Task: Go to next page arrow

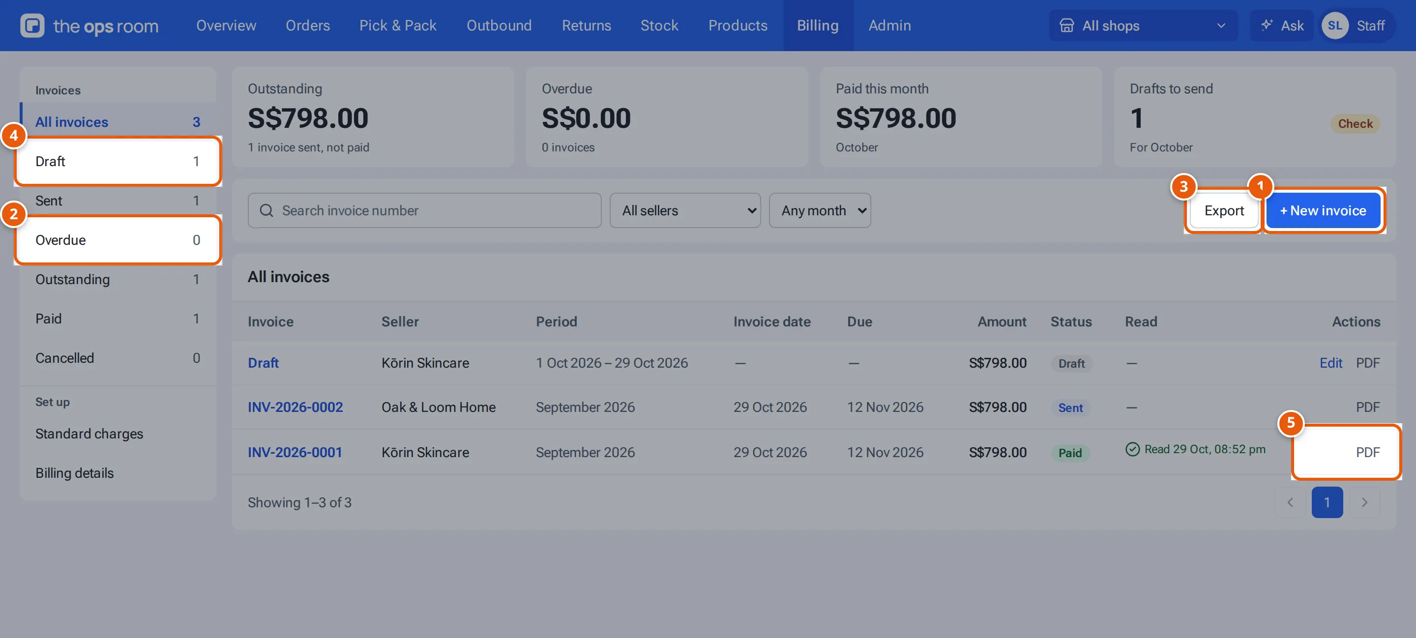Action: click(x=1364, y=502)
